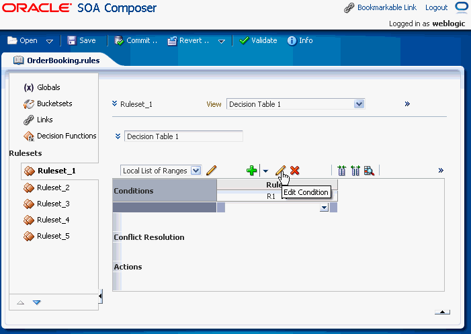Select the OrderBooking.rules tab
This screenshot has height=334, width=471.
(56, 60)
